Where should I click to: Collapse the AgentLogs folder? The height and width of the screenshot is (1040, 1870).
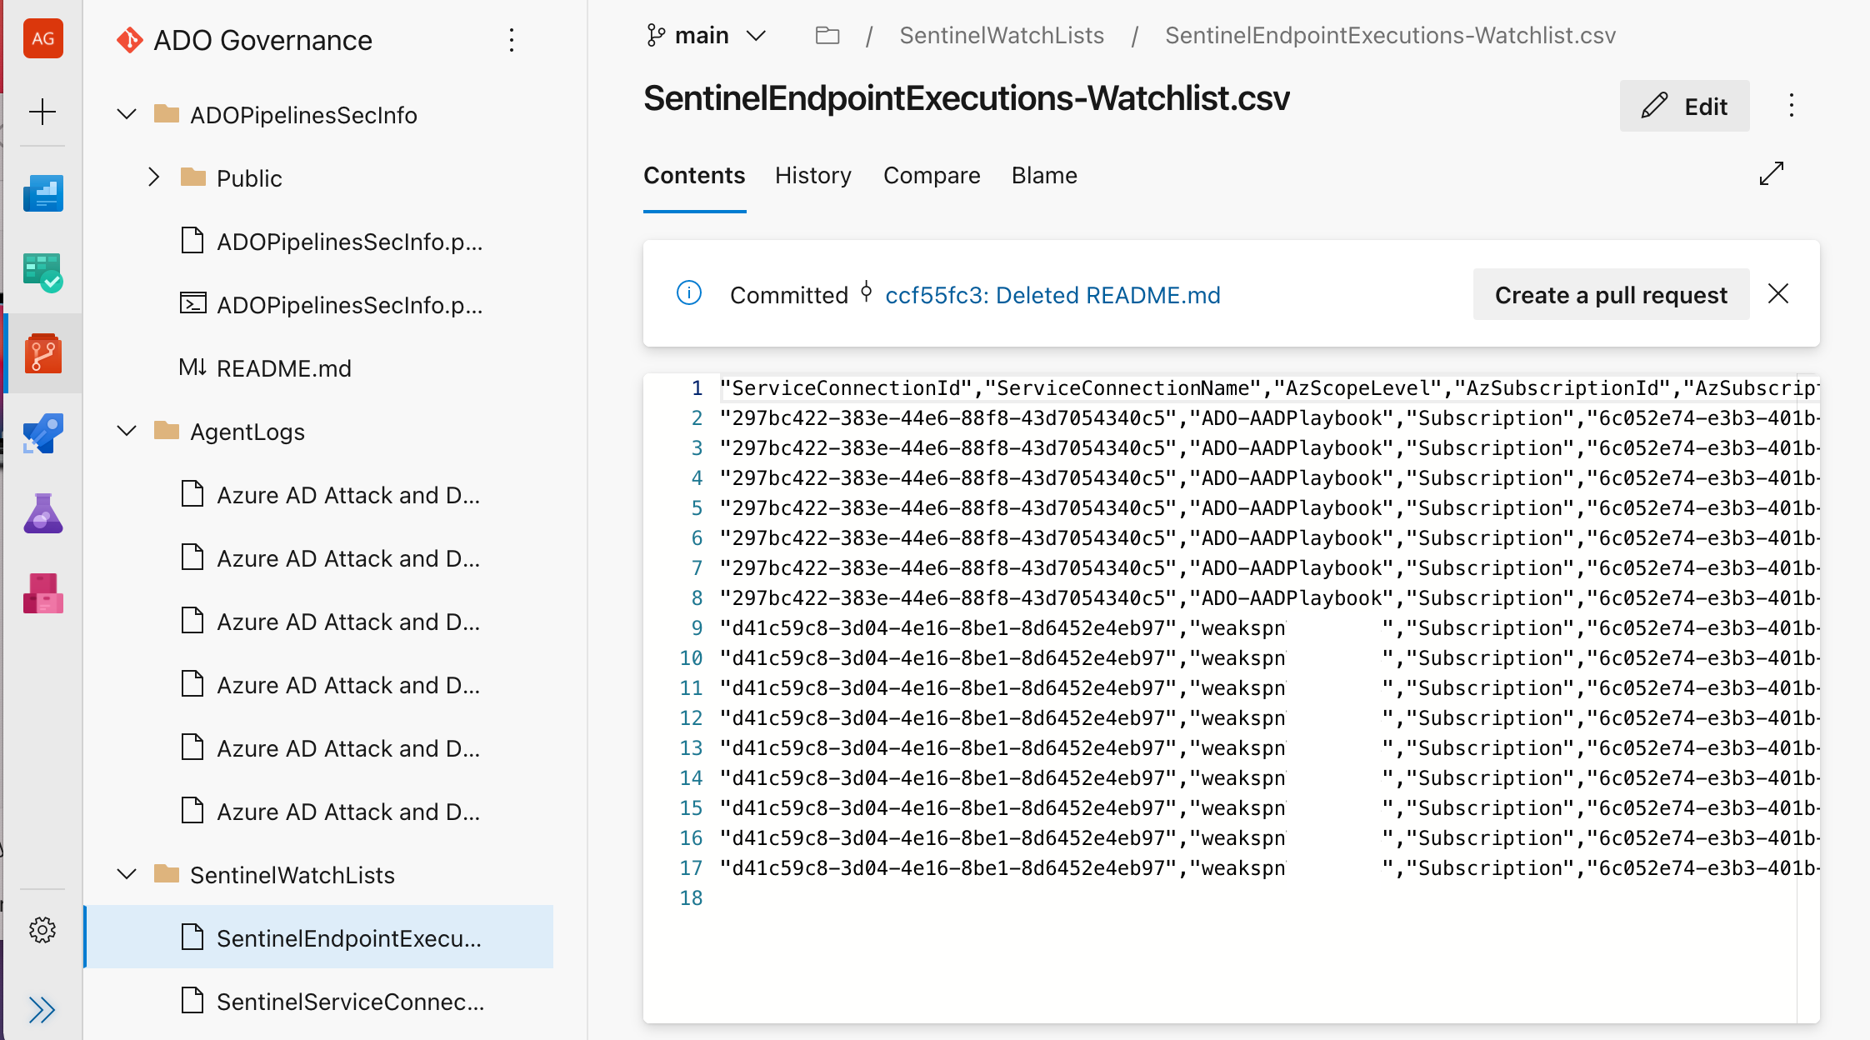pos(127,431)
